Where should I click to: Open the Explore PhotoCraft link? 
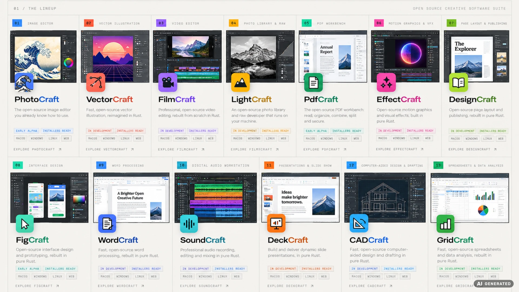tap(38, 149)
